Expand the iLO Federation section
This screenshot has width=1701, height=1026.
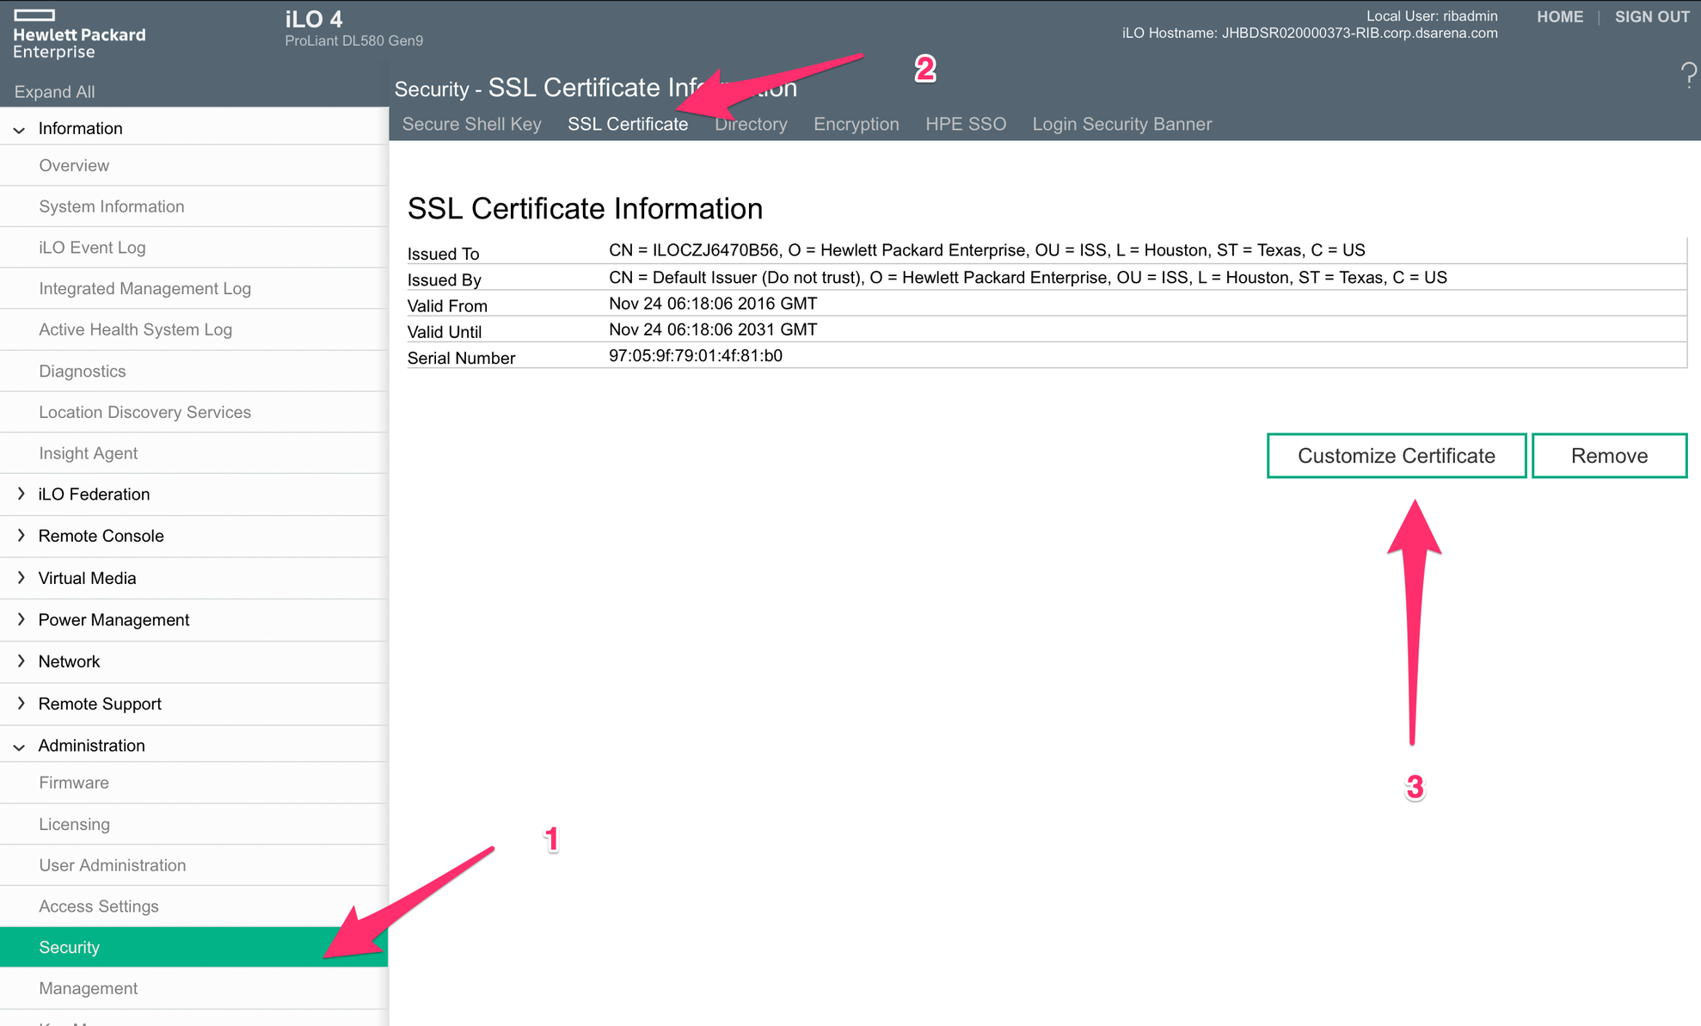pos(20,494)
